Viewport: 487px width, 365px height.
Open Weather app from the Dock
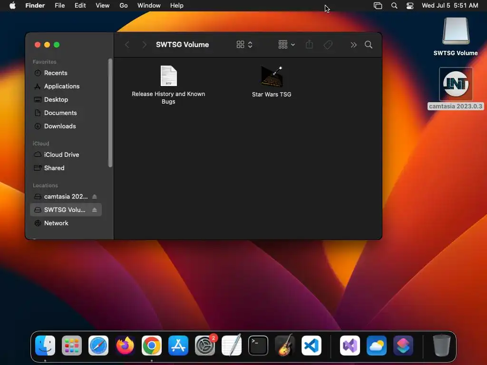coord(377,346)
